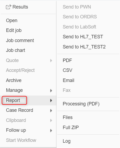
Task: Expand the Follow up submenu arrow
Action: click(51, 130)
